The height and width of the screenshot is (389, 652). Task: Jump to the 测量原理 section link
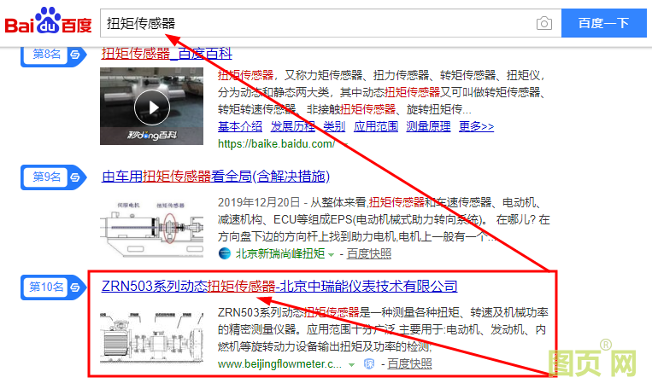pyautogui.click(x=428, y=126)
